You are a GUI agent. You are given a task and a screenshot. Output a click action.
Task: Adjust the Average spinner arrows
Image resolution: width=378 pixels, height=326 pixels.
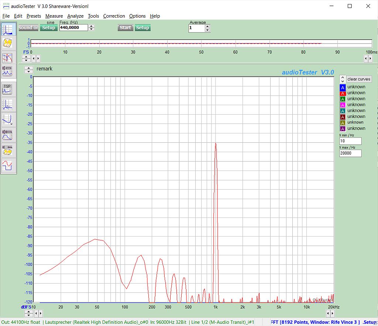[x=207, y=28]
